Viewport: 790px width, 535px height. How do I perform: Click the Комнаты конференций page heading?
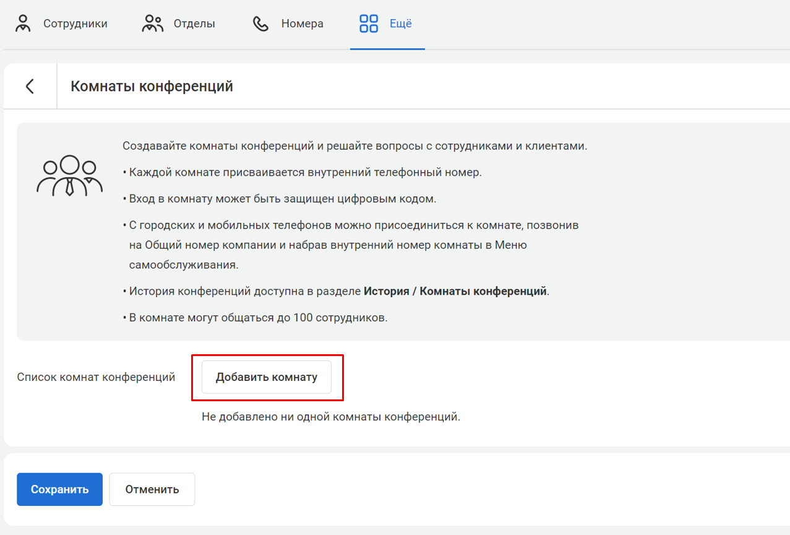click(x=152, y=86)
